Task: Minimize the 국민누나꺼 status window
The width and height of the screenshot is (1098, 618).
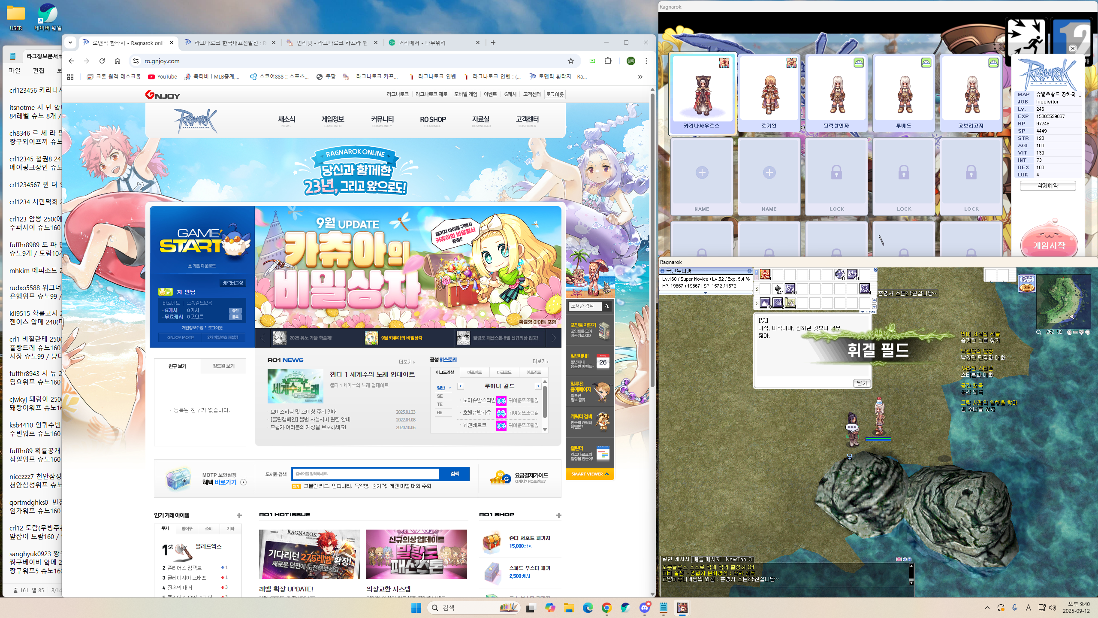Action: pyautogui.click(x=749, y=271)
